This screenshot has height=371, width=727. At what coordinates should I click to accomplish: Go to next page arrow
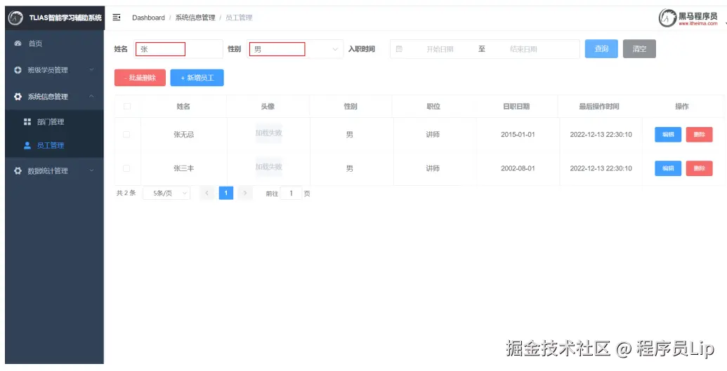coord(245,193)
